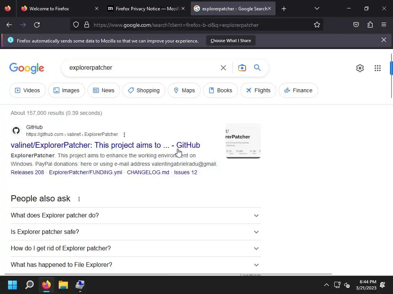The width and height of the screenshot is (393, 294).
Task: Filter results by Videos
Action: 27,90
